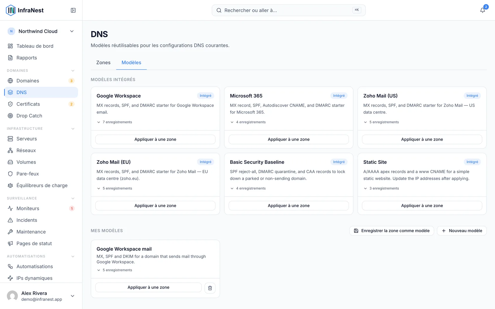Apply Google Workspace mail template to a zone
The image size is (495, 309).
point(148,287)
